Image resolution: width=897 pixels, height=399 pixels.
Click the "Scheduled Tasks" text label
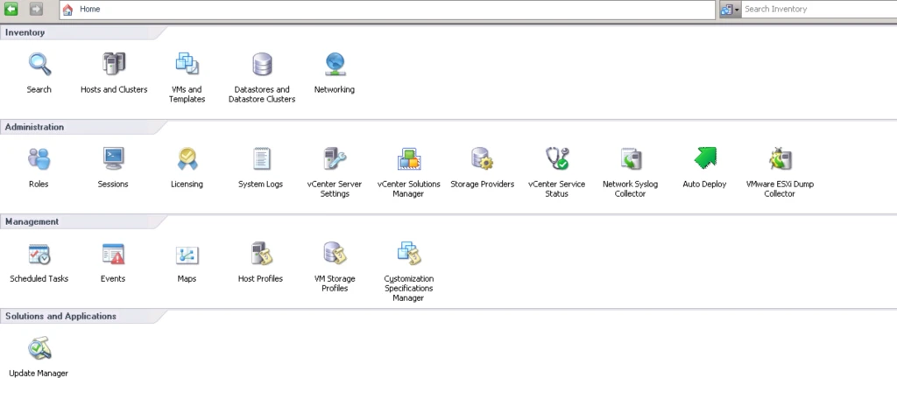point(39,279)
